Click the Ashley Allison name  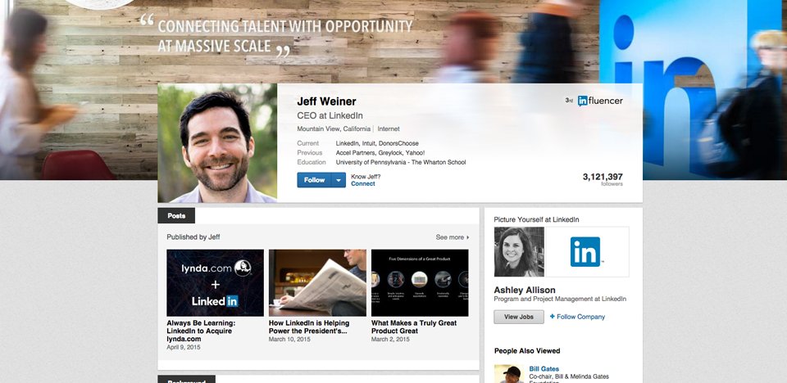point(525,290)
